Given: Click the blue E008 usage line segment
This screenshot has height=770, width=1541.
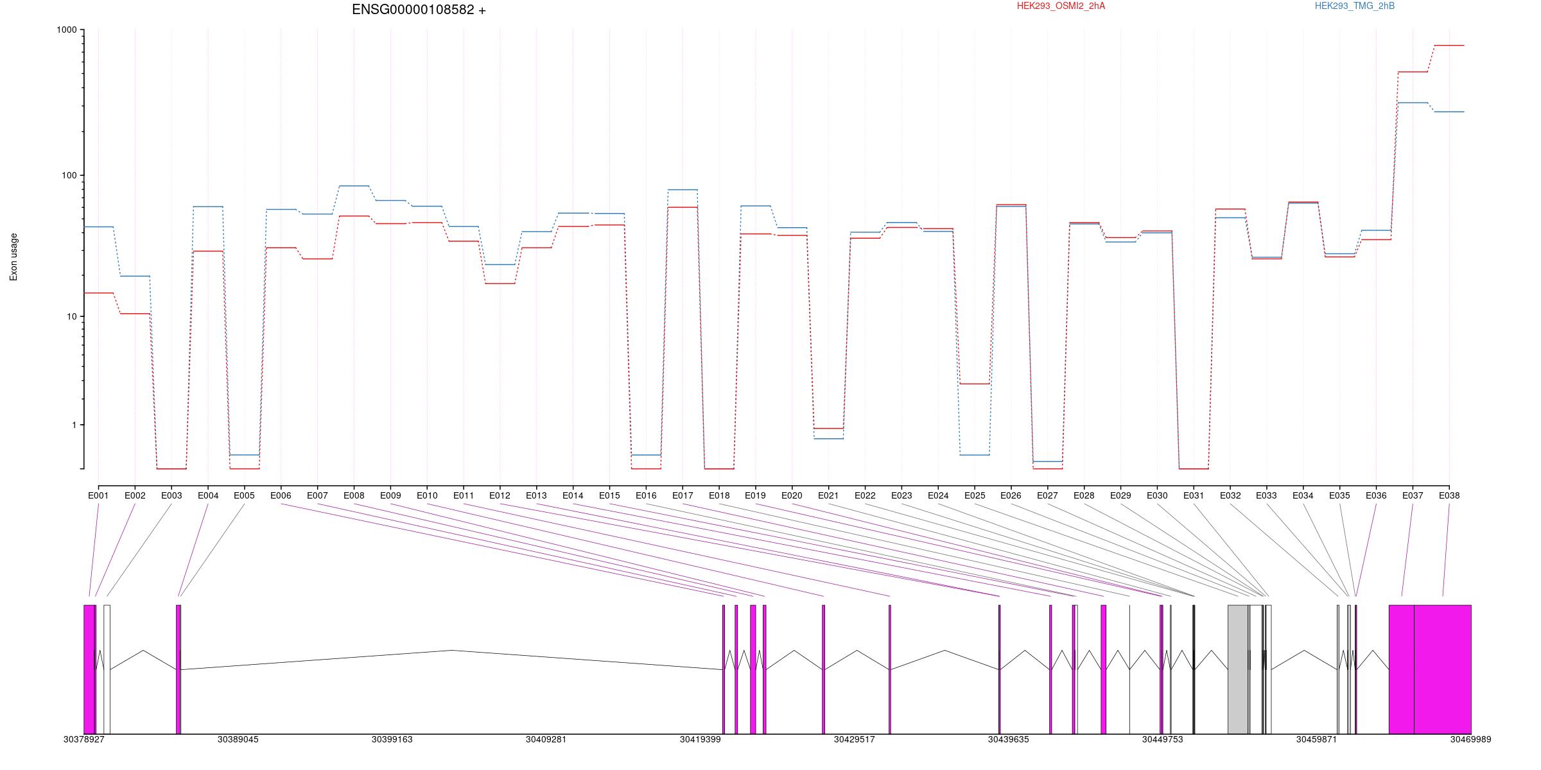Looking at the screenshot, I should click(354, 185).
